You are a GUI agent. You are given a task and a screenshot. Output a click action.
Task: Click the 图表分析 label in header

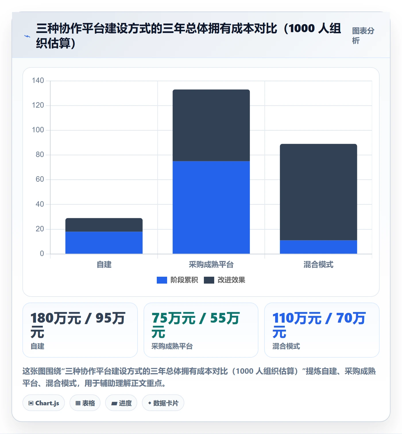pos(363,36)
